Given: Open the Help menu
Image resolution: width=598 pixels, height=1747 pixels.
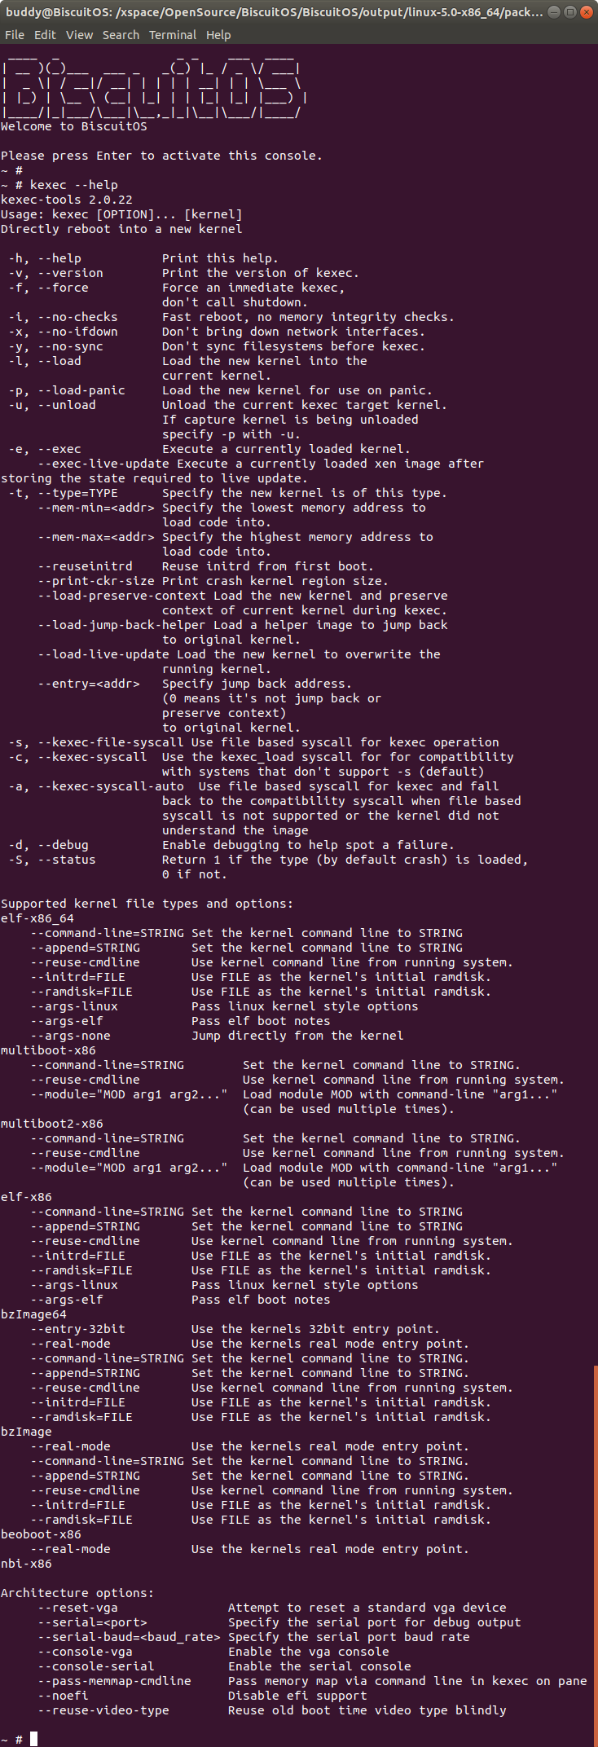Looking at the screenshot, I should pyautogui.click(x=218, y=35).
